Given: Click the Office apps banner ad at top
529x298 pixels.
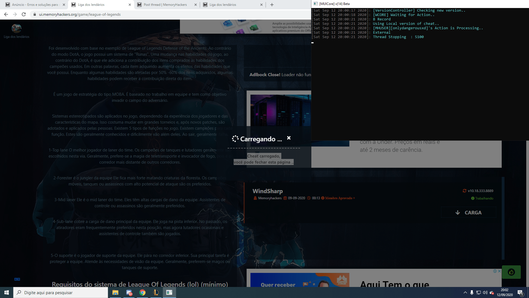Looking at the screenshot, I should point(245,26).
